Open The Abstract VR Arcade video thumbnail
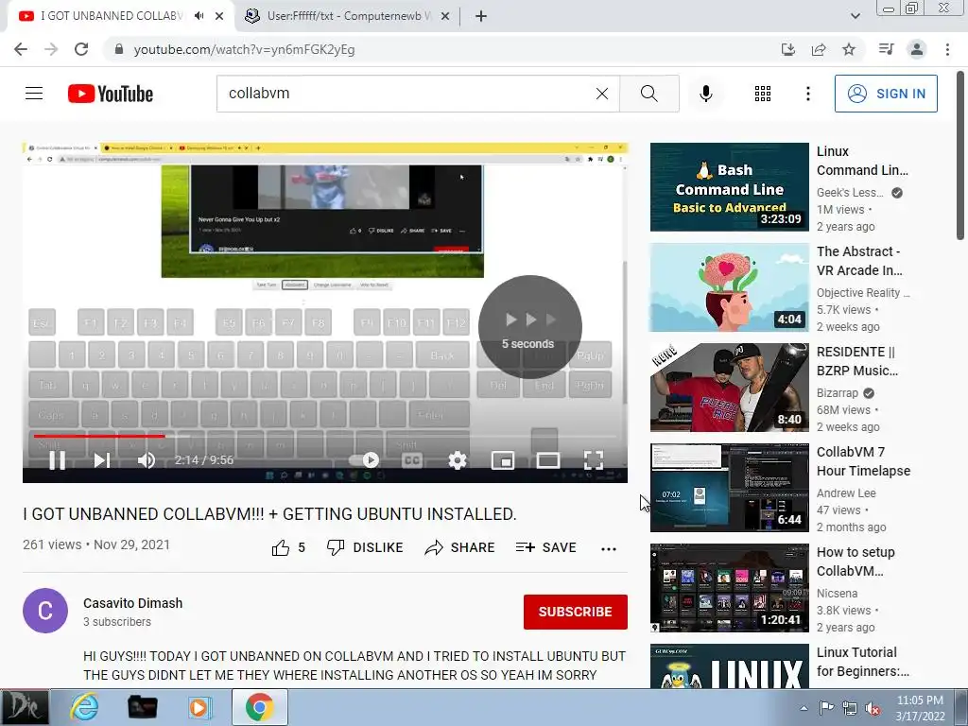Image resolution: width=968 pixels, height=726 pixels. click(729, 287)
